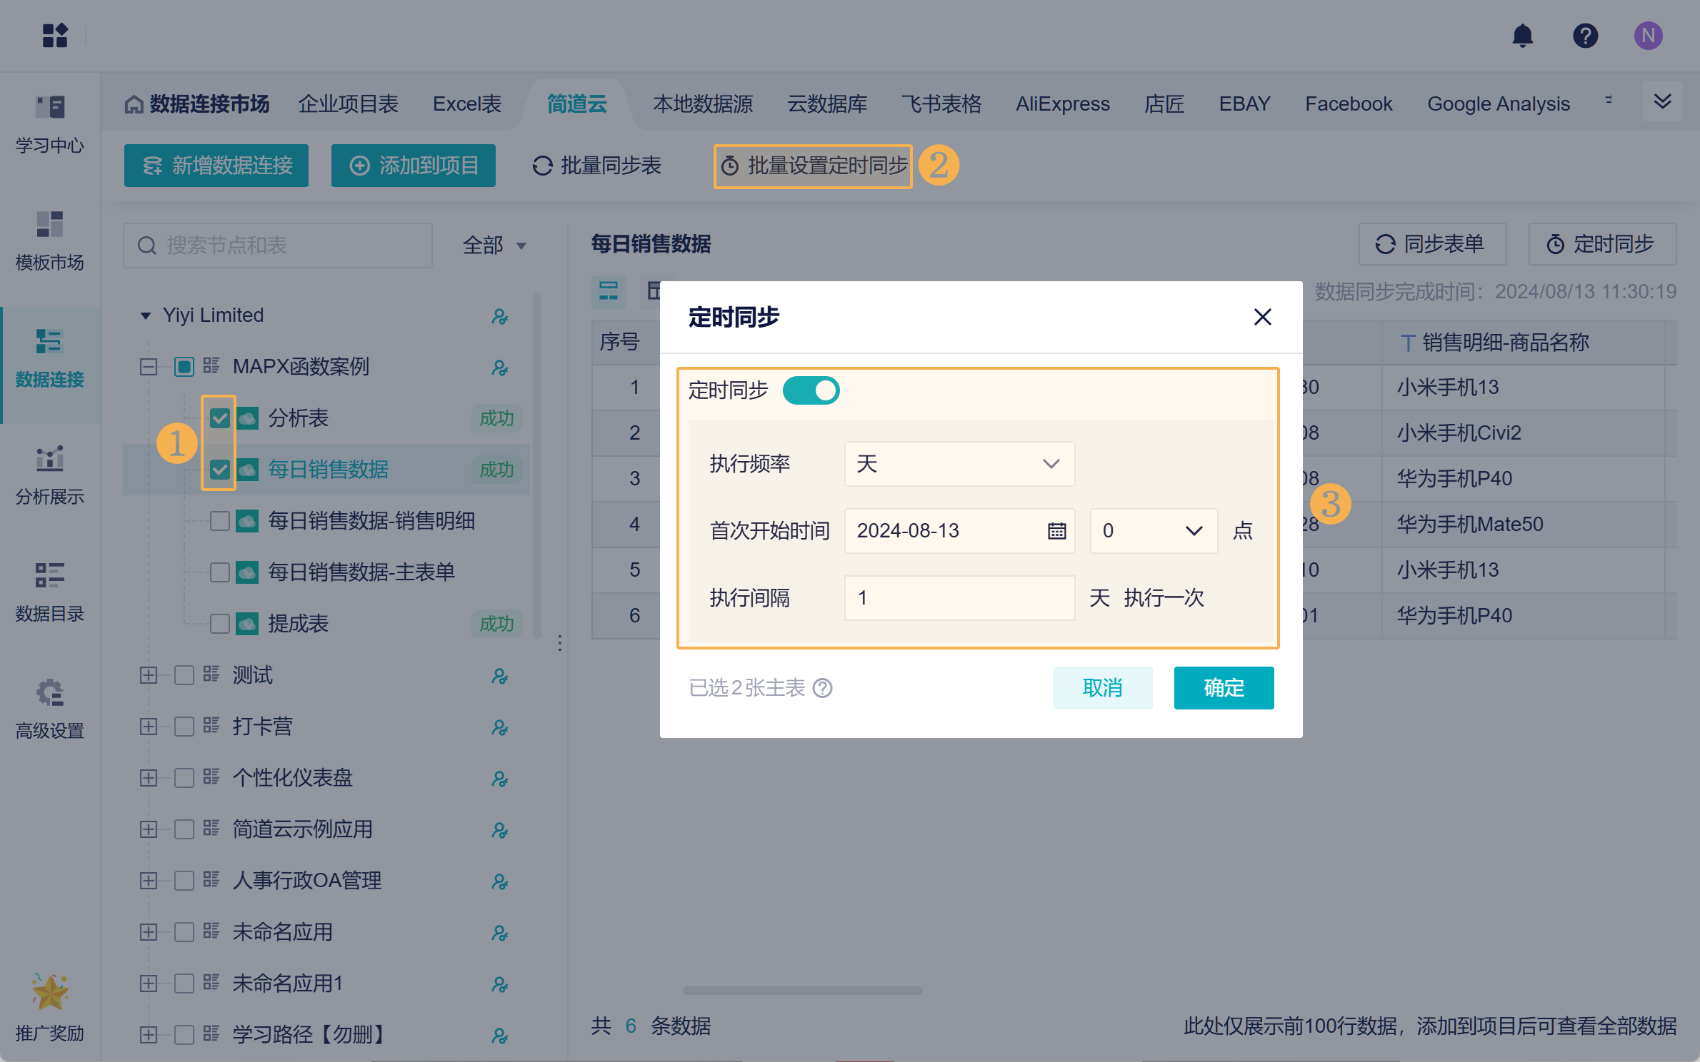Click the calendar icon in date field
Image resolution: width=1700 pixels, height=1062 pixels.
[1056, 531]
